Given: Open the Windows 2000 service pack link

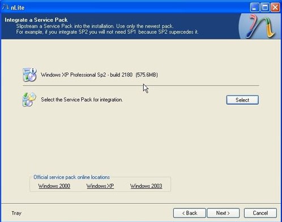Looking at the screenshot, I should [x=54, y=186].
